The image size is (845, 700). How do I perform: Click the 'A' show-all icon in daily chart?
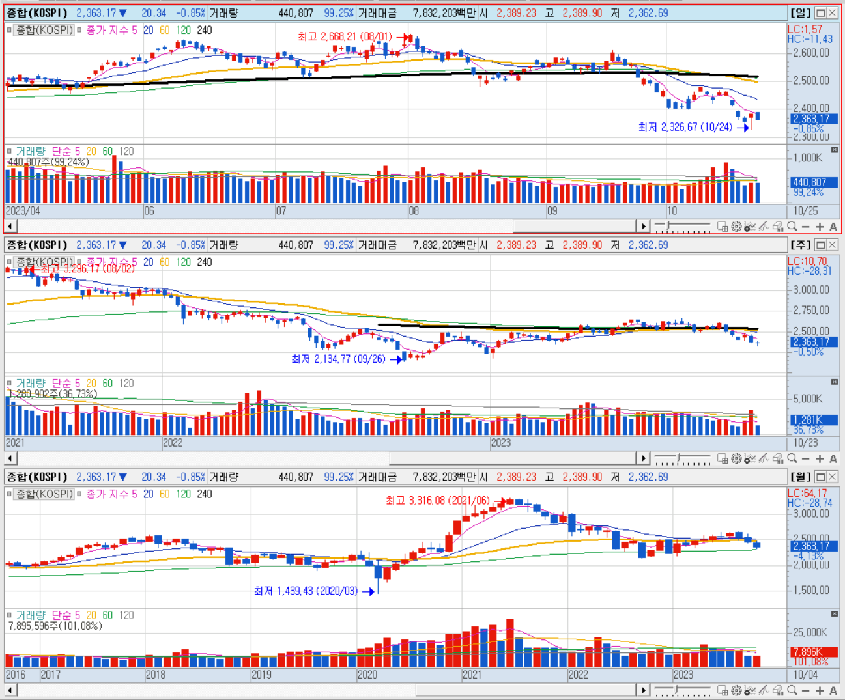833,227
